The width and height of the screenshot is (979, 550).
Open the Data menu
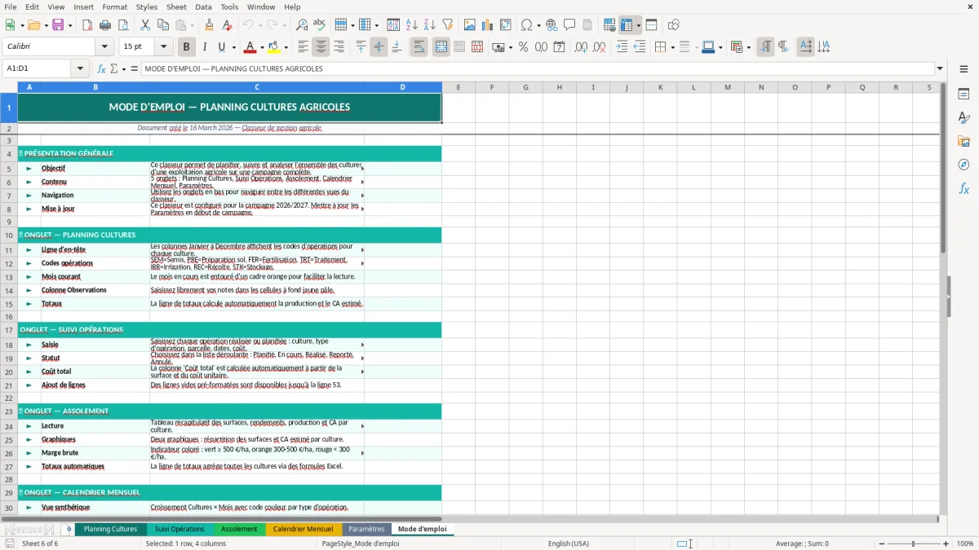pyautogui.click(x=203, y=7)
